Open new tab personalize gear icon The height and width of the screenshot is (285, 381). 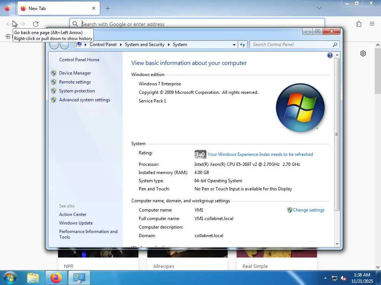tap(363, 53)
